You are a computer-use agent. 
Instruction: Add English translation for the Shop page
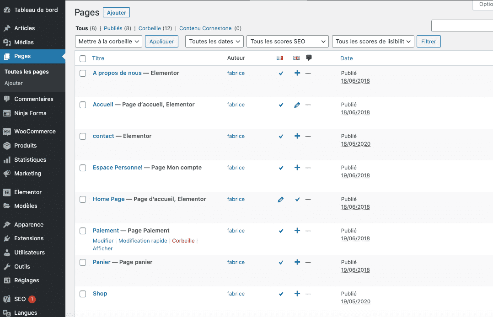click(x=297, y=294)
